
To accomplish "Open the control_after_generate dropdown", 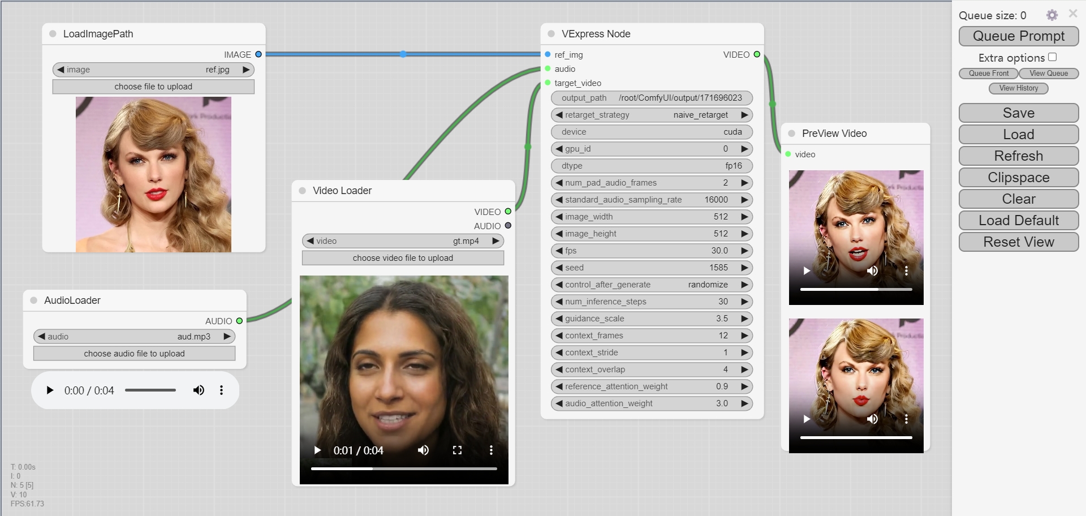I will pos(652,285).
